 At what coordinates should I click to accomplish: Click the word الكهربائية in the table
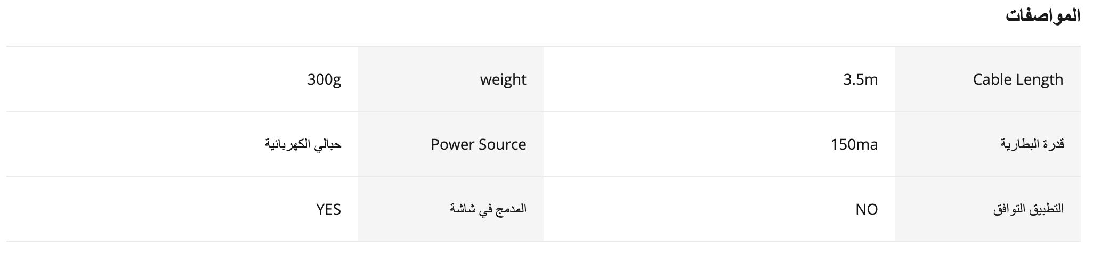289,144
